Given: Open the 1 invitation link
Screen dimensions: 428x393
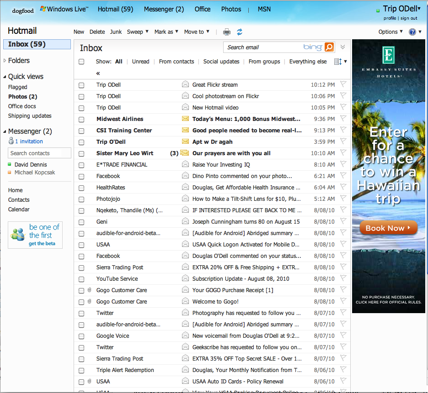Looking at the screenshot, I should coord(29,141).
